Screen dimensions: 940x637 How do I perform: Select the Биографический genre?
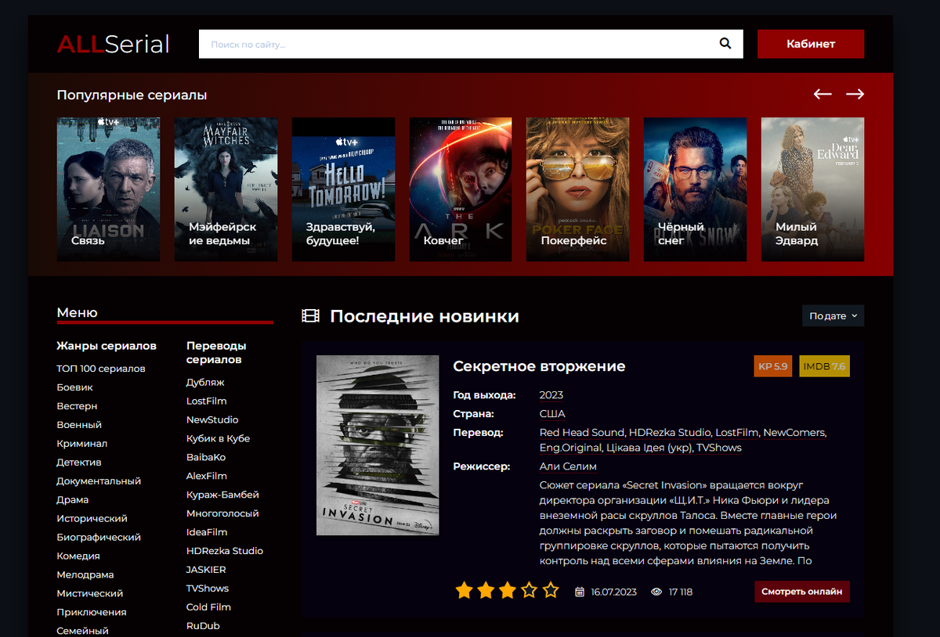(99, 538)
